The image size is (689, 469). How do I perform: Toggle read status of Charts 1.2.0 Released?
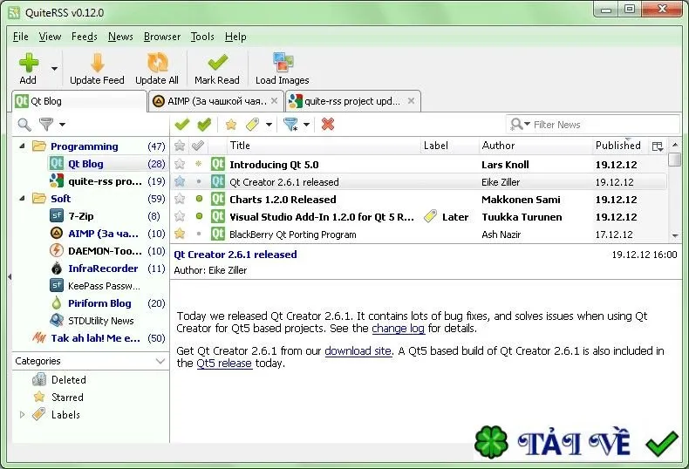click(199, 199)
